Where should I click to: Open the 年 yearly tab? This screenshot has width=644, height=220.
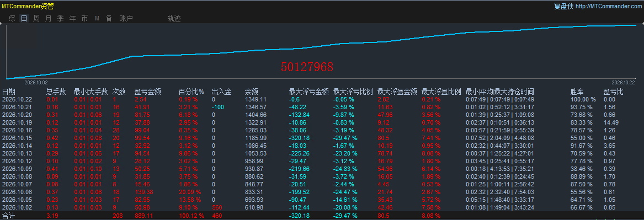click(x=73, y=18)
